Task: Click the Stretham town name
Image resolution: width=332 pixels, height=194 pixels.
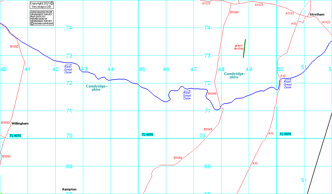Action: click(x=317, y=14)
